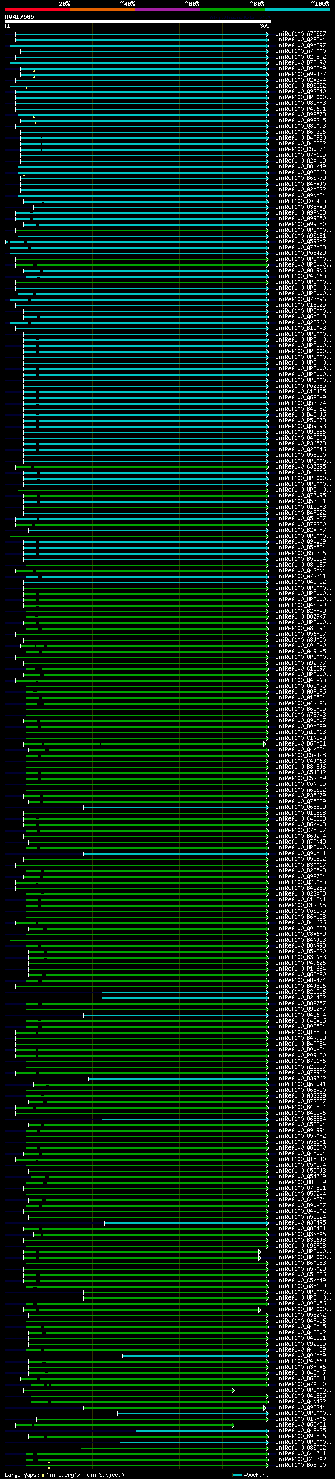Select the UniRef100_C4LZU1 label
The image size is (335, 1479).
point(300,1453)
